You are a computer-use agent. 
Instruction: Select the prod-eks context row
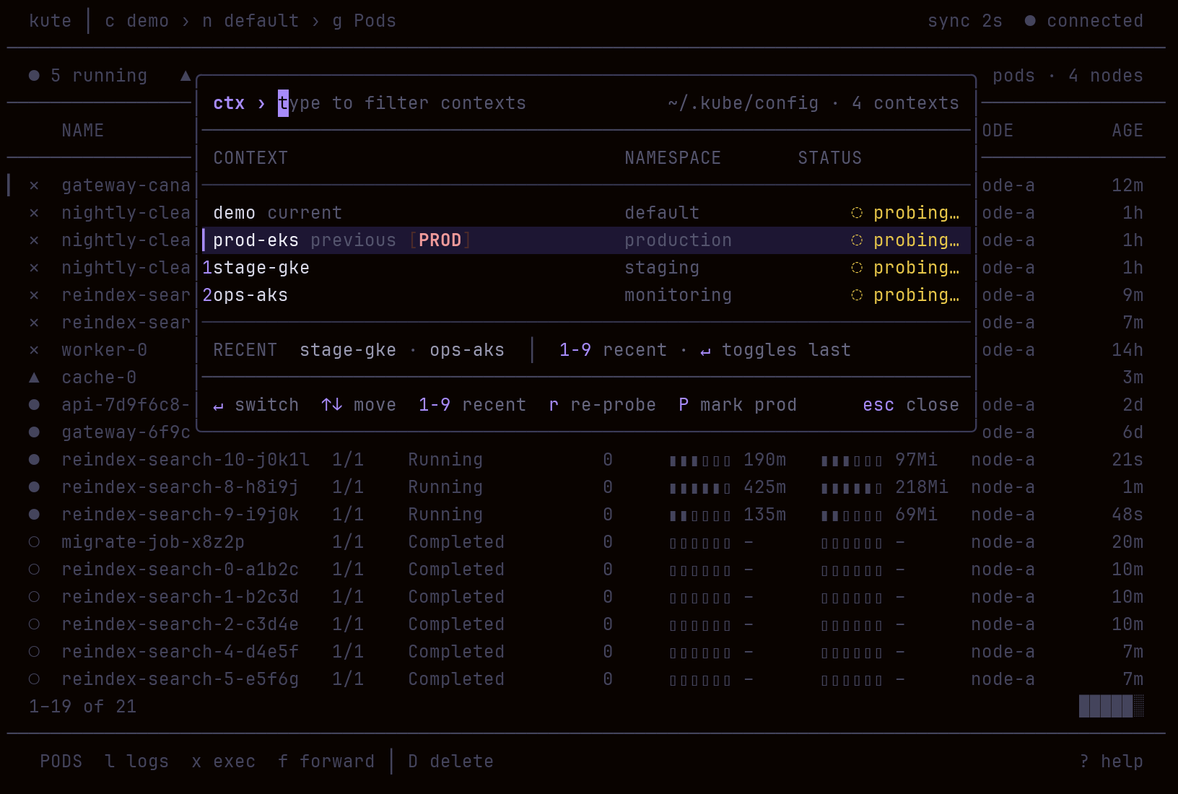[586, 240]
